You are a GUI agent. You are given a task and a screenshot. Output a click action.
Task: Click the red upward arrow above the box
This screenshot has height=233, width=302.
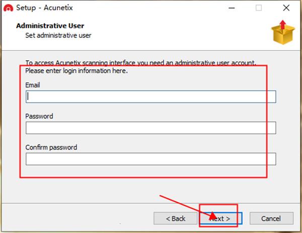(283, 25)
